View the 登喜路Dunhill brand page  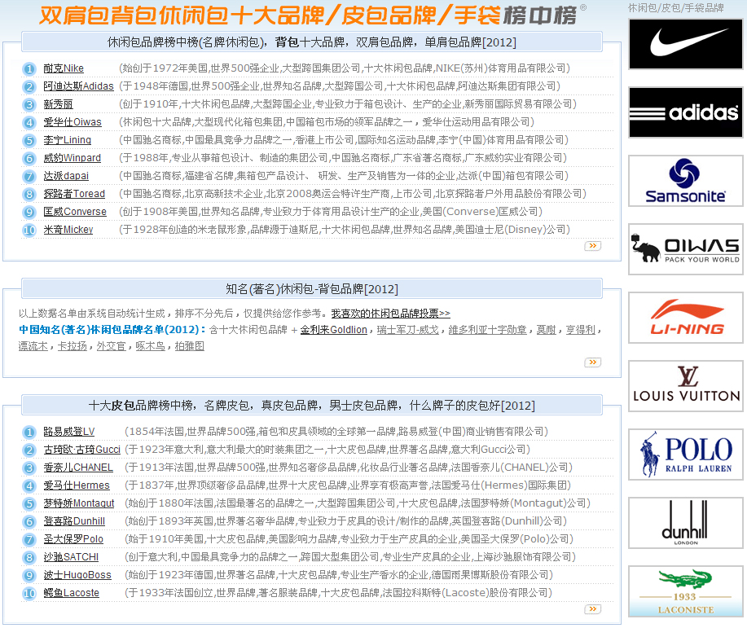(74, 522)
